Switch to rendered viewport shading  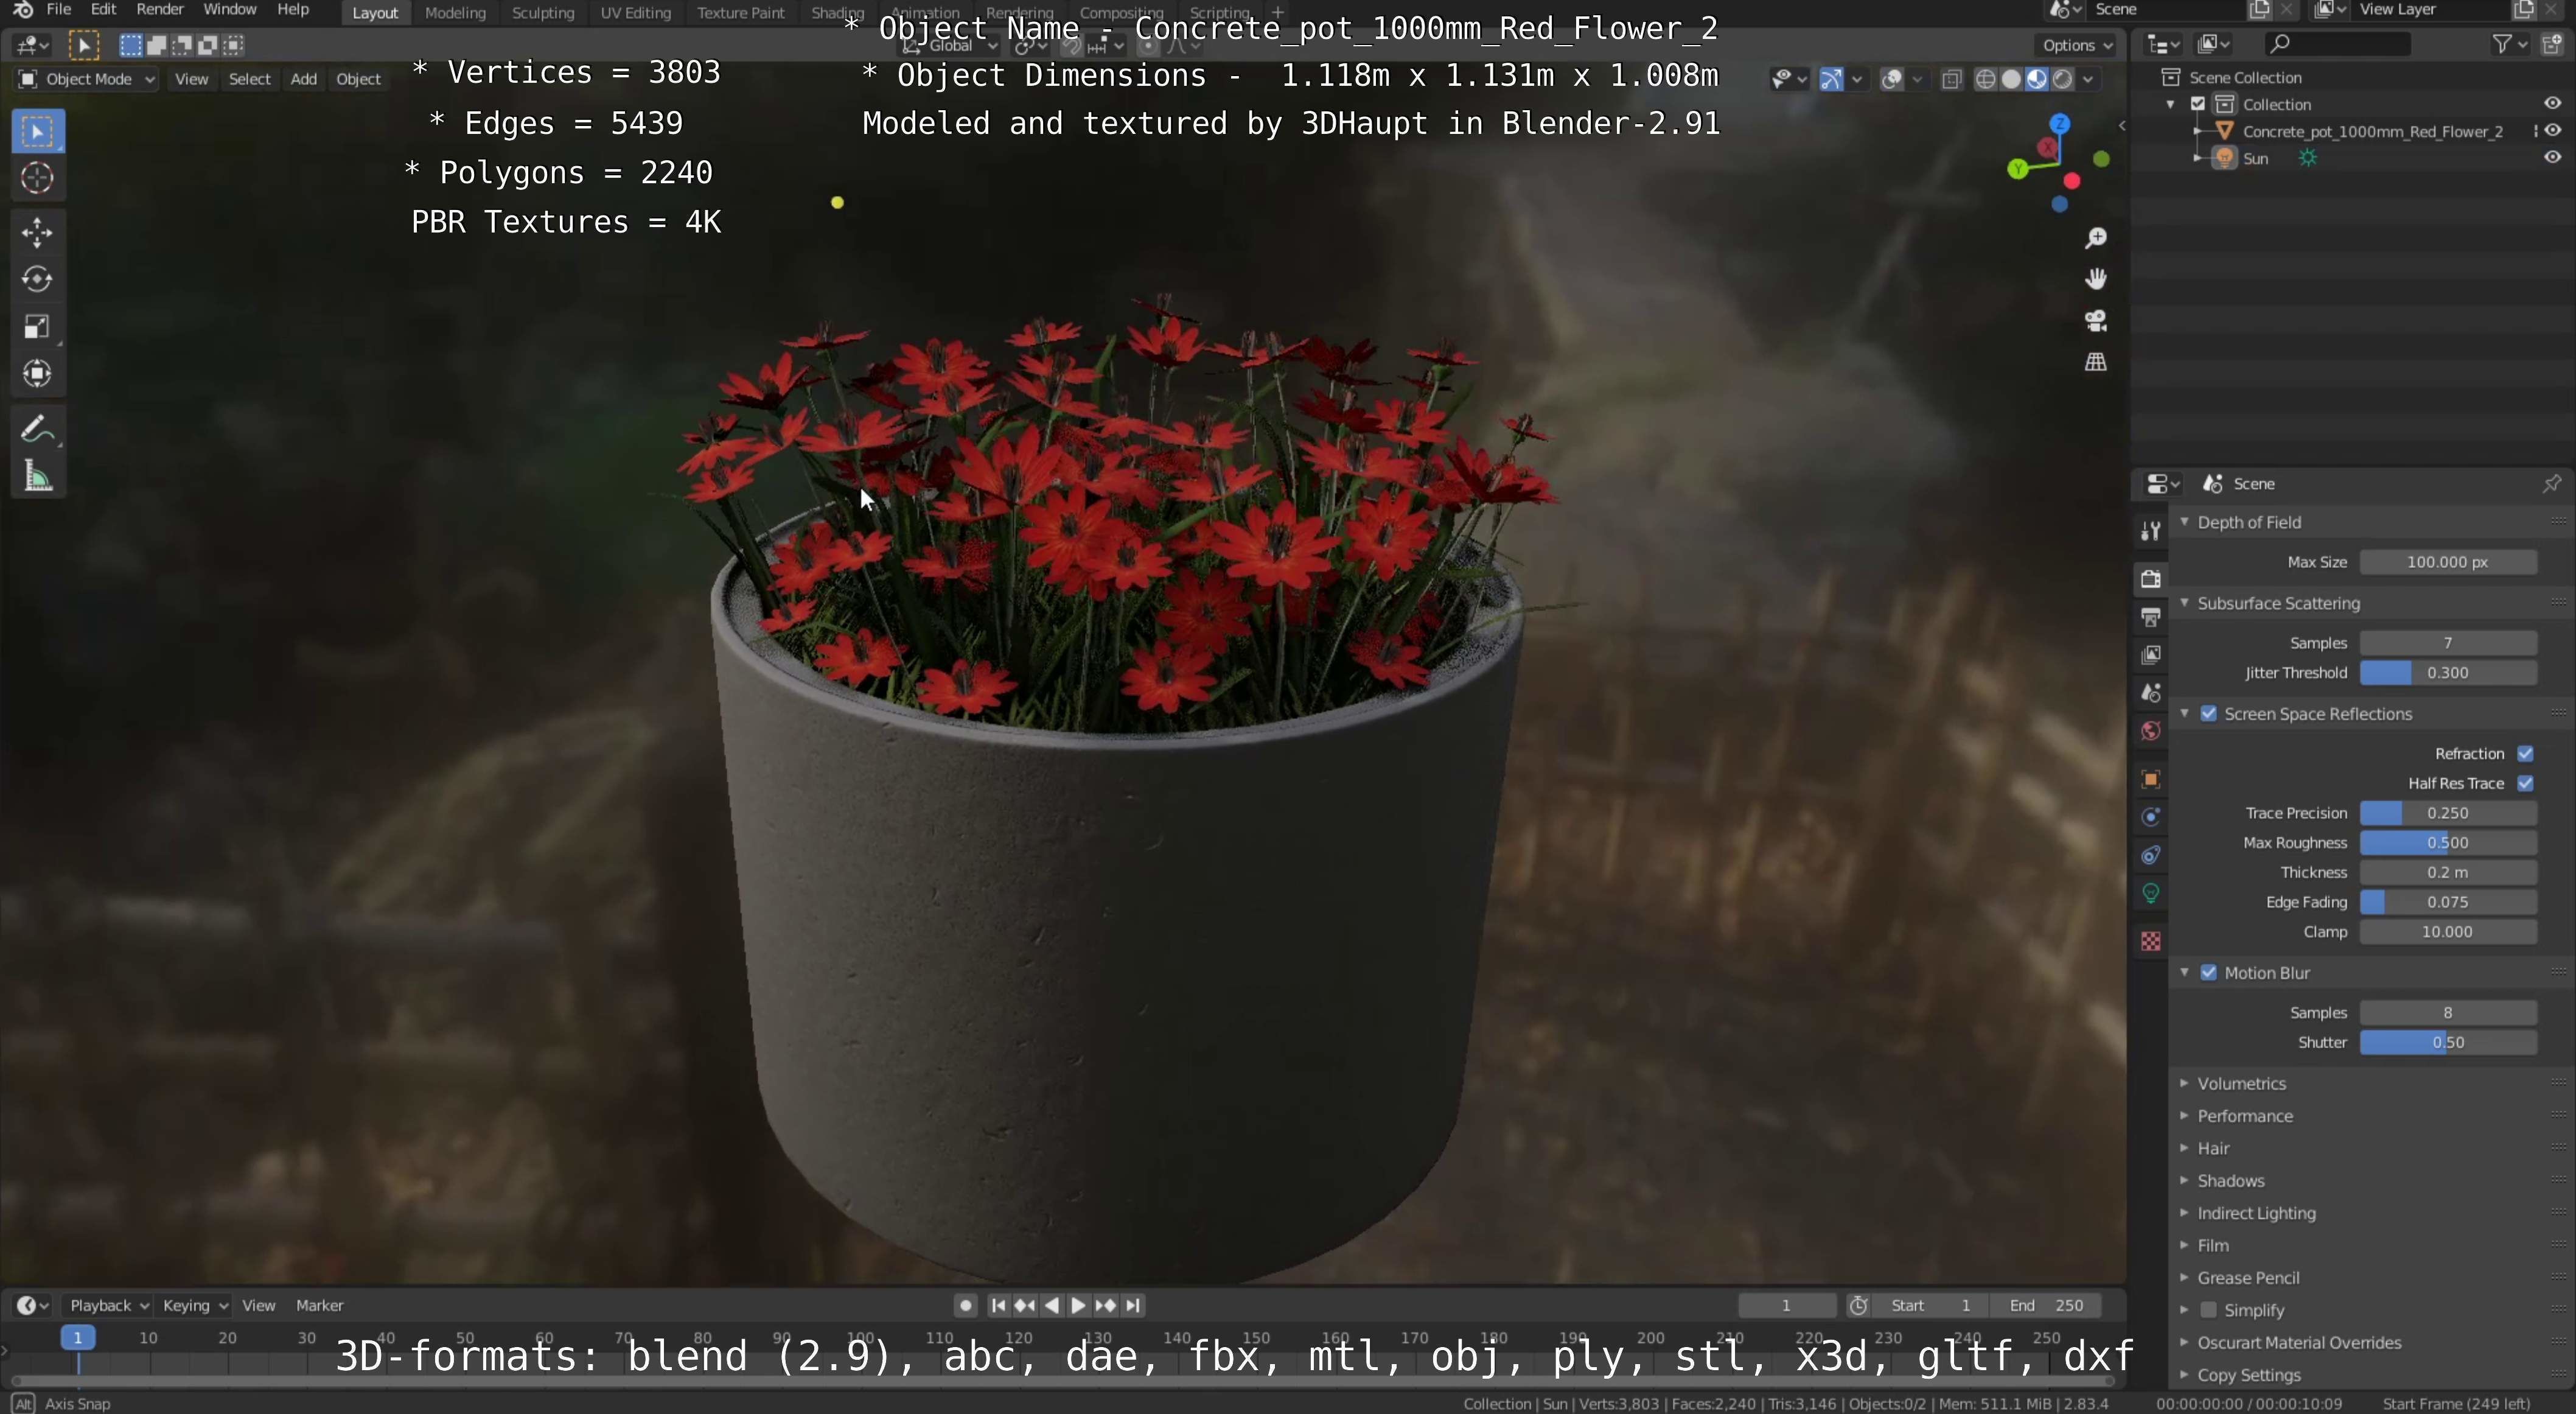click(x=2062, y=79)
